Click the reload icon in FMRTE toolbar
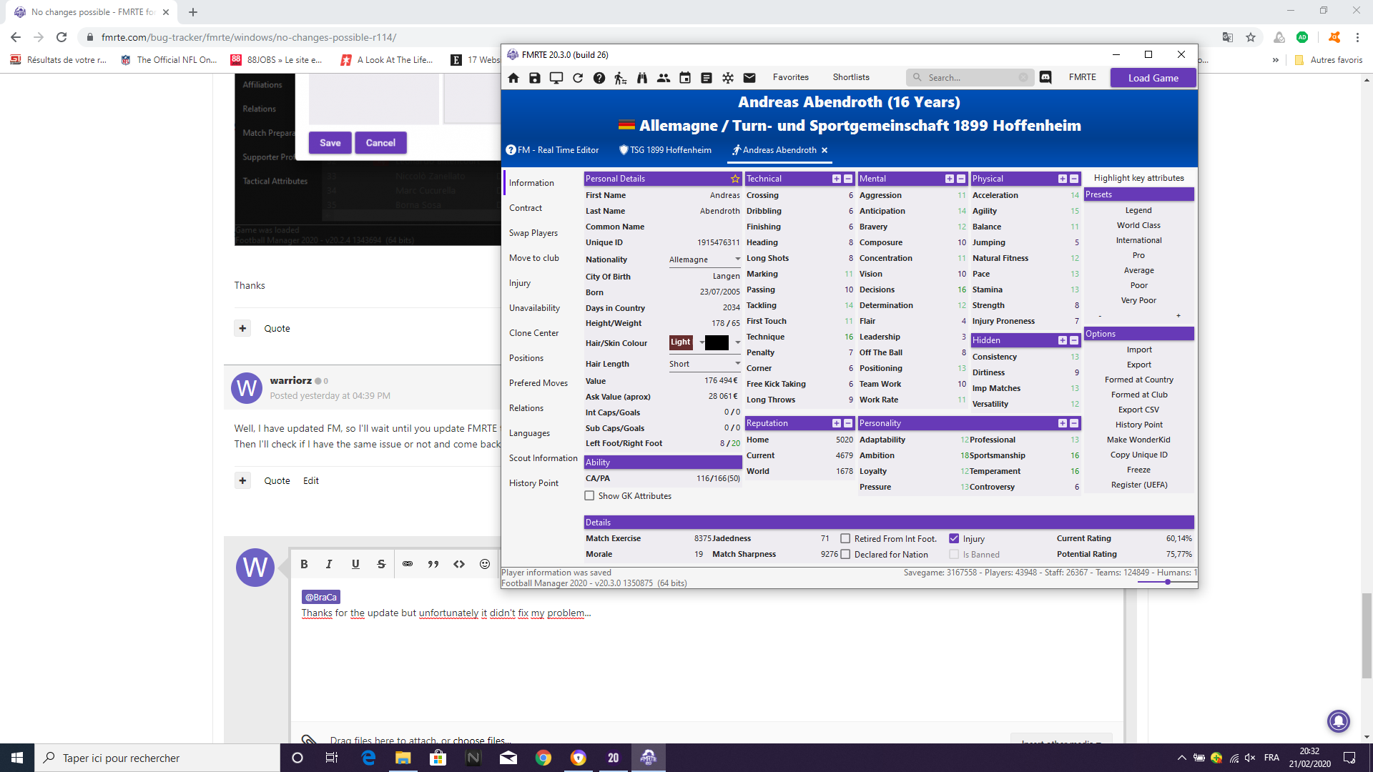Screen dimensions: 1373x772 (578, 78)
